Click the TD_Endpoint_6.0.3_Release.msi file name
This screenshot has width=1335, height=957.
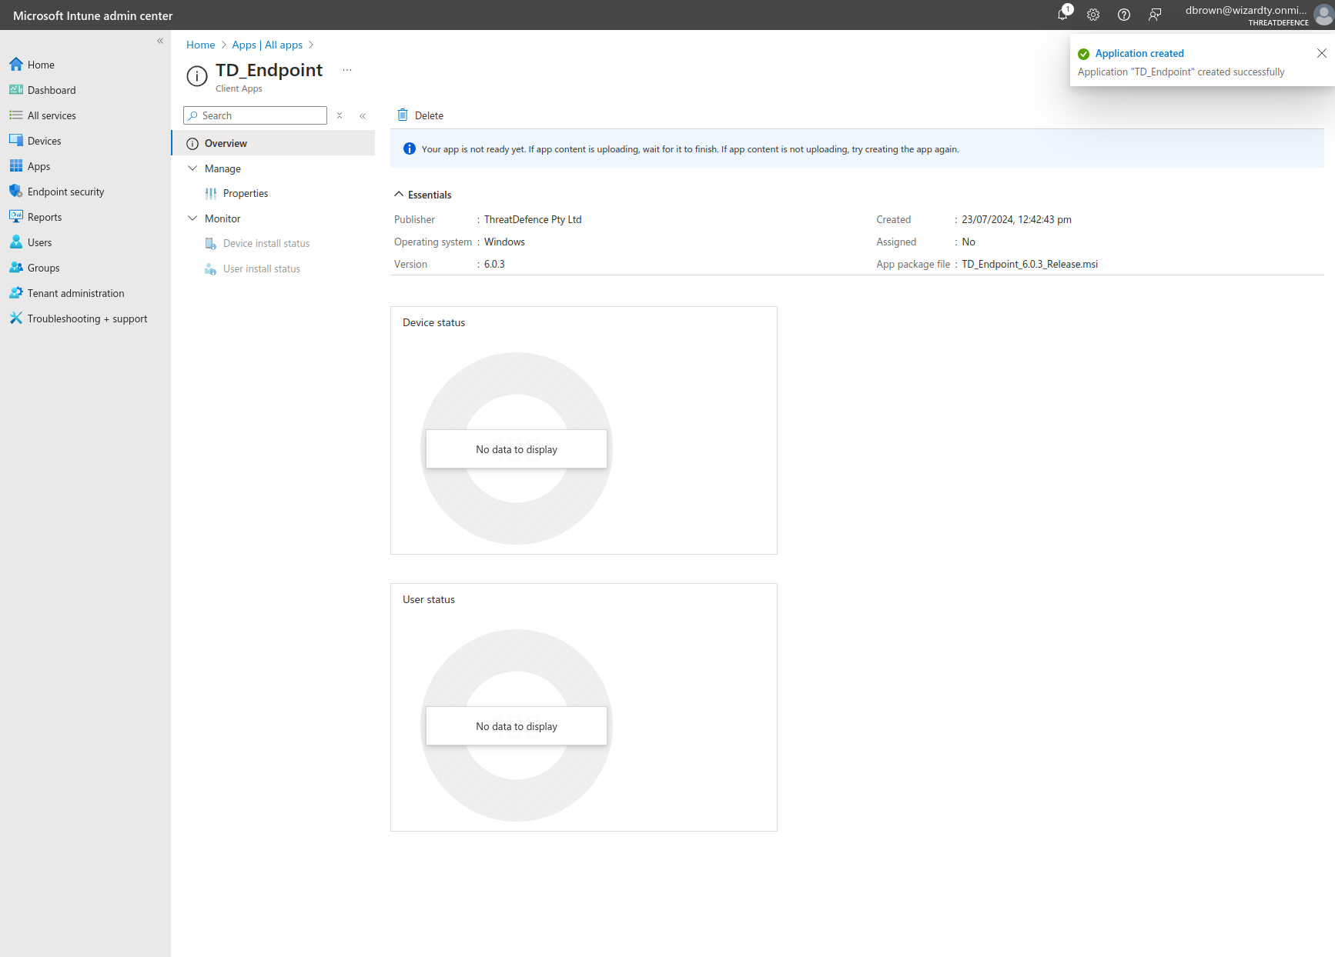(1029, 264)
